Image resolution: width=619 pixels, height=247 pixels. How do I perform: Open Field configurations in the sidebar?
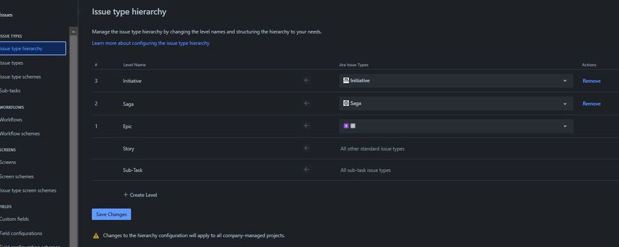coord(21,233)
